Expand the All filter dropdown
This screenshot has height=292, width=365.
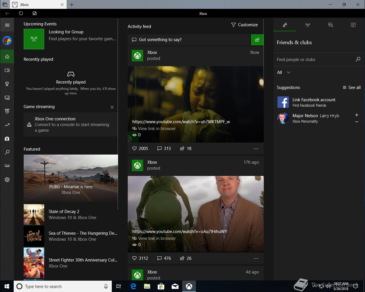[x=284, y=72]
